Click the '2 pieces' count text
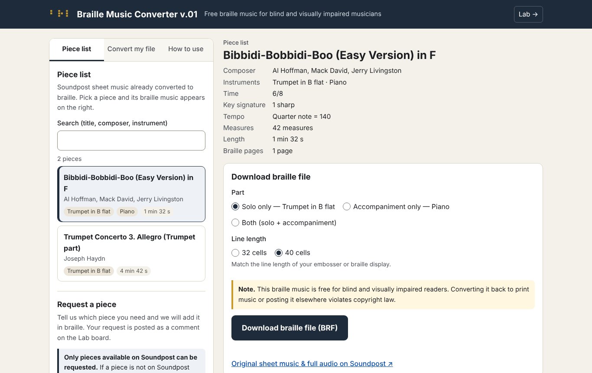592x373 pixels. click(x=69, y=159)
